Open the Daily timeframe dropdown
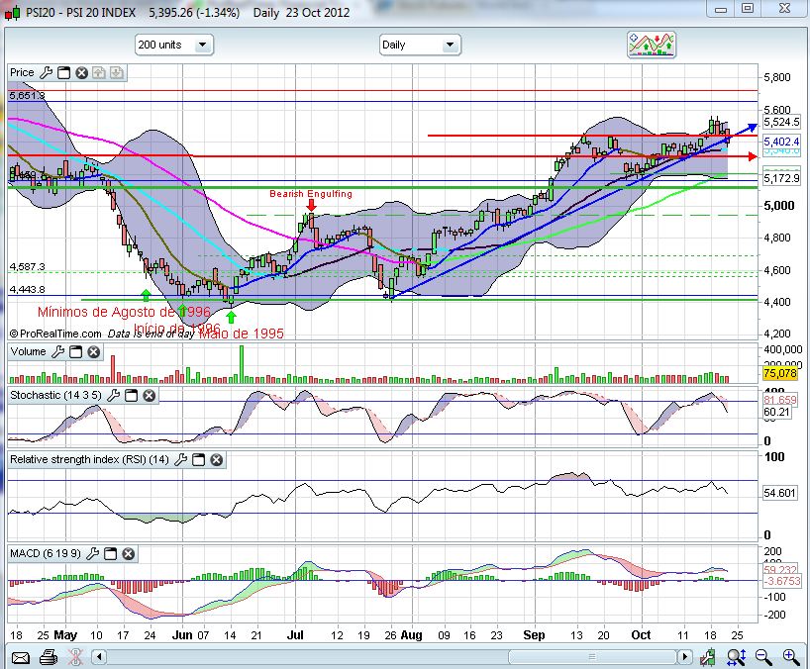 pos(420,45)
